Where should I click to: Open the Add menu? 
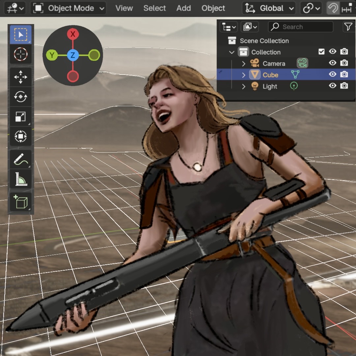(x=184, y=8)
